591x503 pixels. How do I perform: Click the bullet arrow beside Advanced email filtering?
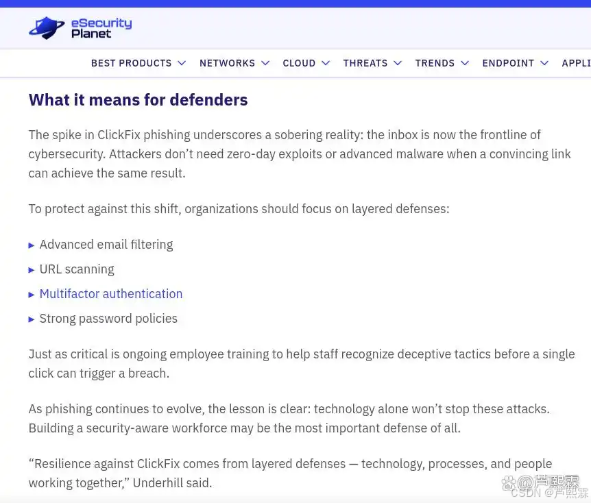click(x=32, y=245)
